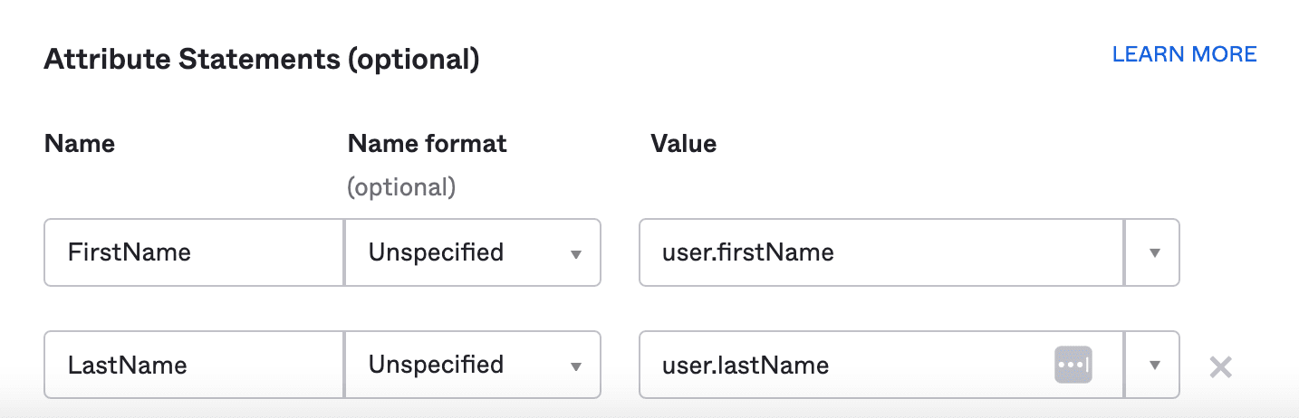This screenshot has height=418, width=1299.
Task: Open the LEARN MORE link
Action: pyautogui.click(x=1184, y=54)
